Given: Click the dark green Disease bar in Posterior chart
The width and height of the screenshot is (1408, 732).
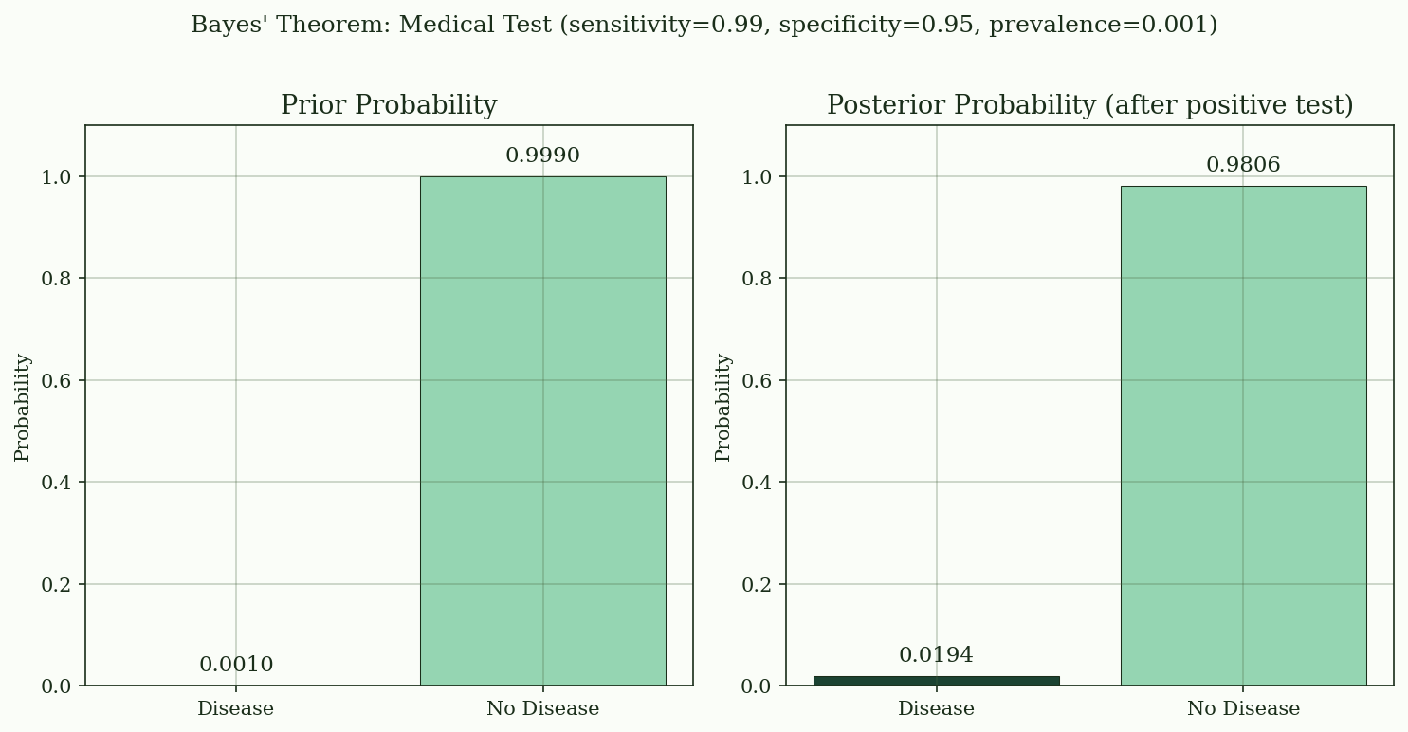Looking at the screenshot, I should click(x=936, y=681).
